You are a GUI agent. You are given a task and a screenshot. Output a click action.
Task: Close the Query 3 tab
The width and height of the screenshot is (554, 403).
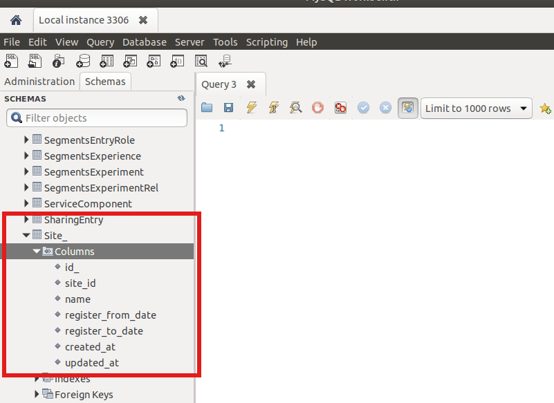coord(251,84)
